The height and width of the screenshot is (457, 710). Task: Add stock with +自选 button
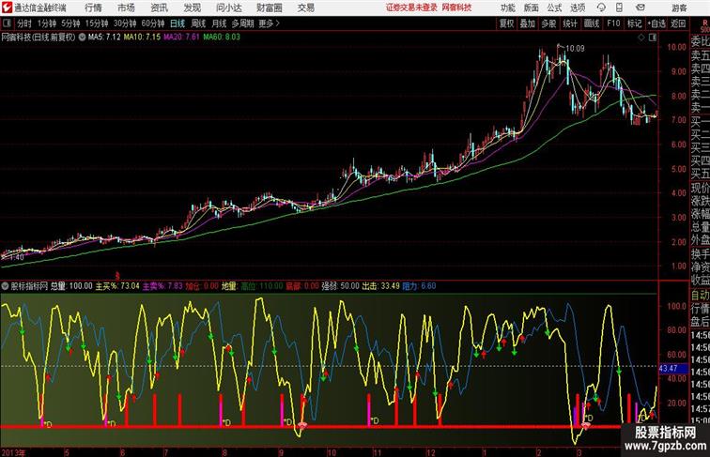[x=656, y=23]
